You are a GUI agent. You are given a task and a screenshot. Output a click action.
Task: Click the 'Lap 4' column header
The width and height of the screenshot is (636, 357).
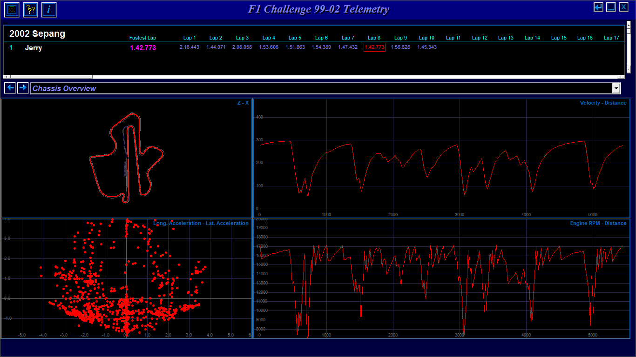click(269, 38)
